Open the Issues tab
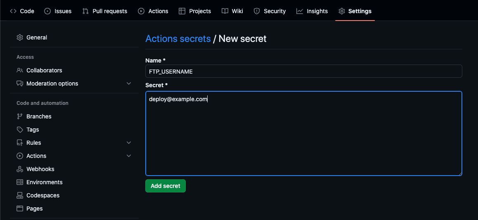 tap(58, 11)
